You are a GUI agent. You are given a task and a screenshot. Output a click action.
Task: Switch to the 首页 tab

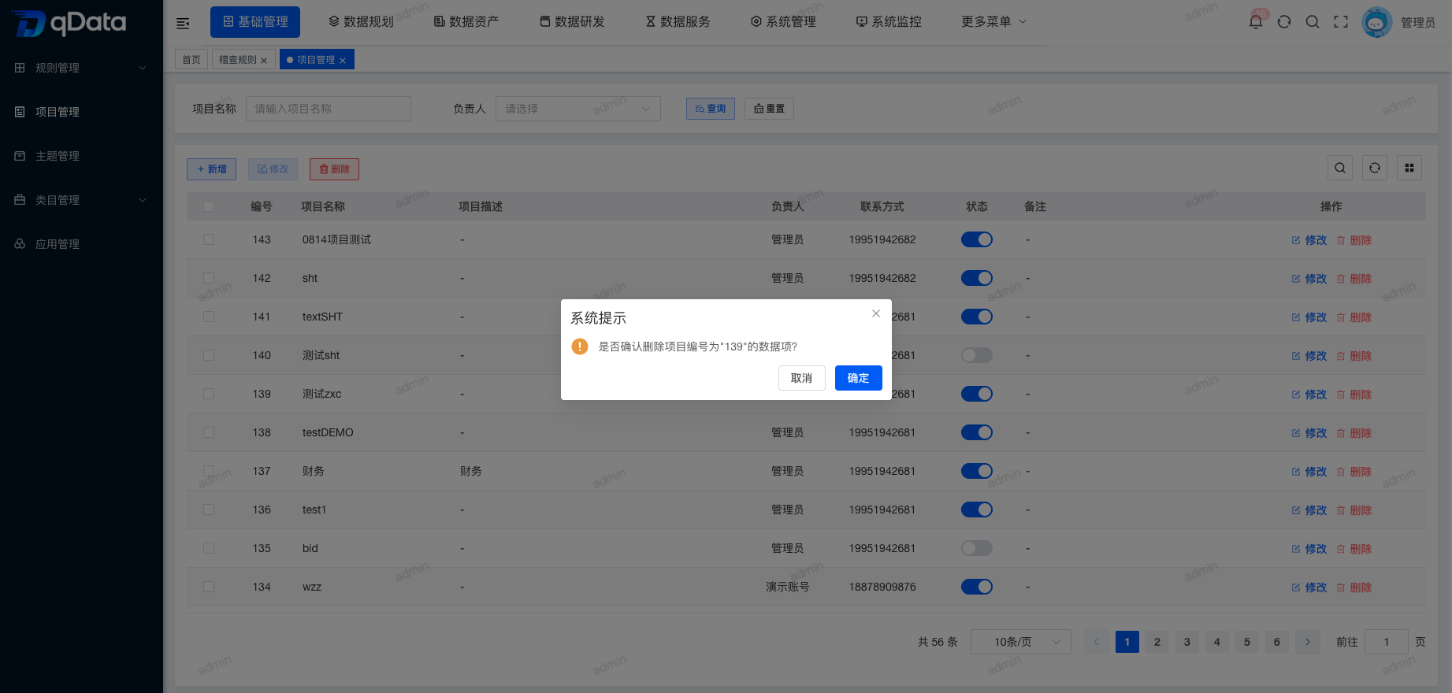pos(191,60)
